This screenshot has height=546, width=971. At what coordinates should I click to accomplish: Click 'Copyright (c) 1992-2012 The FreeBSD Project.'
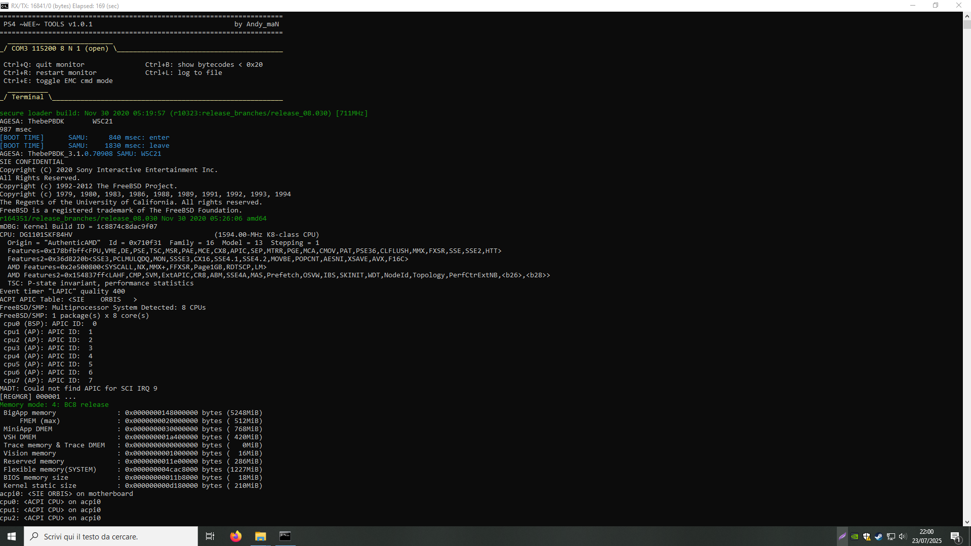(89, 186)
